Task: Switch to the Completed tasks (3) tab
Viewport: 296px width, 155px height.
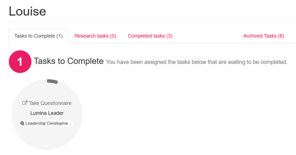Action: point(150,36)
